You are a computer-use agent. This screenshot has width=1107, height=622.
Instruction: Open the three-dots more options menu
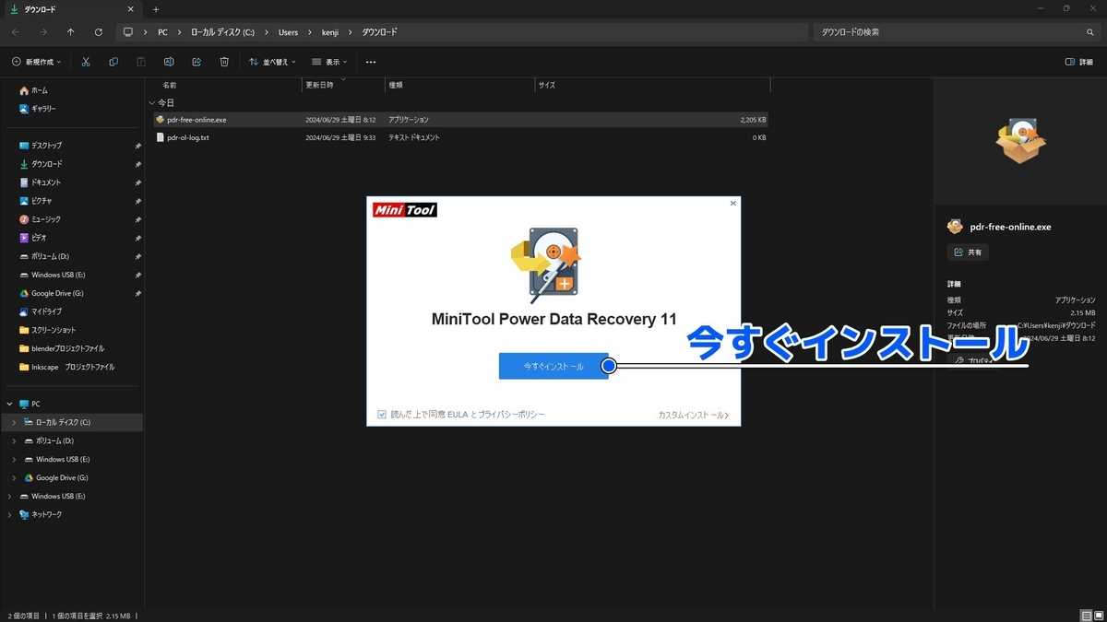(371, 62)
